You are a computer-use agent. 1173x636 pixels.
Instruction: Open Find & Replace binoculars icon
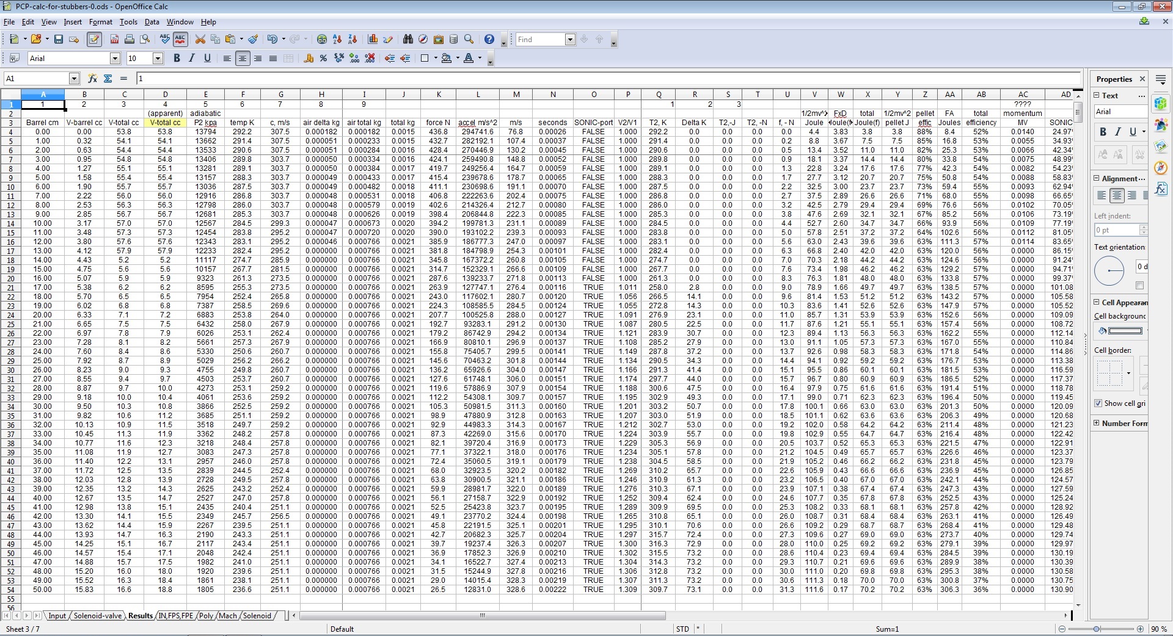tap(408, 40)
